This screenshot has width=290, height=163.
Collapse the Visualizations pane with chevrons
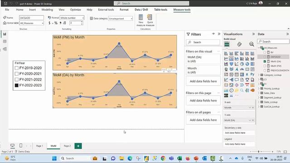[x=253, y=34]
